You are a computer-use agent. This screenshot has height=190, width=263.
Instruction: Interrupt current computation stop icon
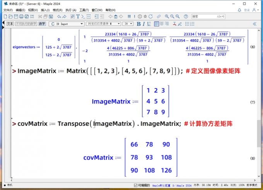140,16
